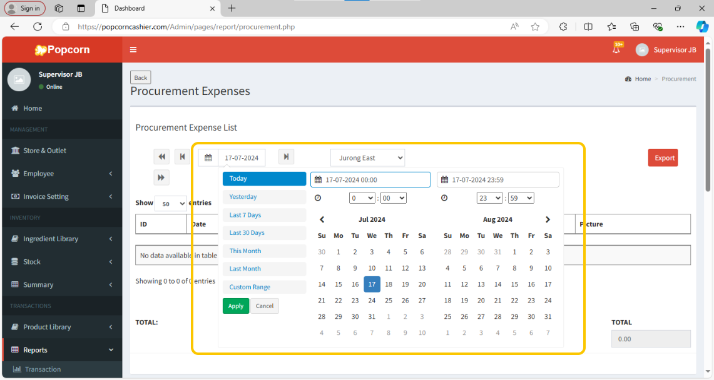This screenshot has height=380, width=714.
Task: Open the end hour dropdown showing 23
Action: (x=489, y=198)
